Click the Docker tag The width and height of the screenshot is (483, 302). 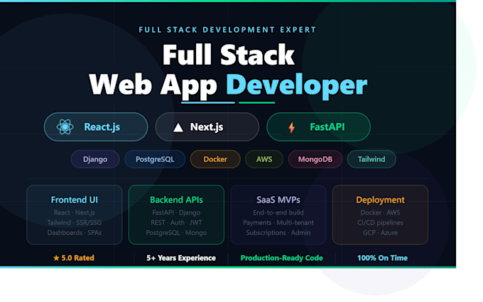coord(215,159)
